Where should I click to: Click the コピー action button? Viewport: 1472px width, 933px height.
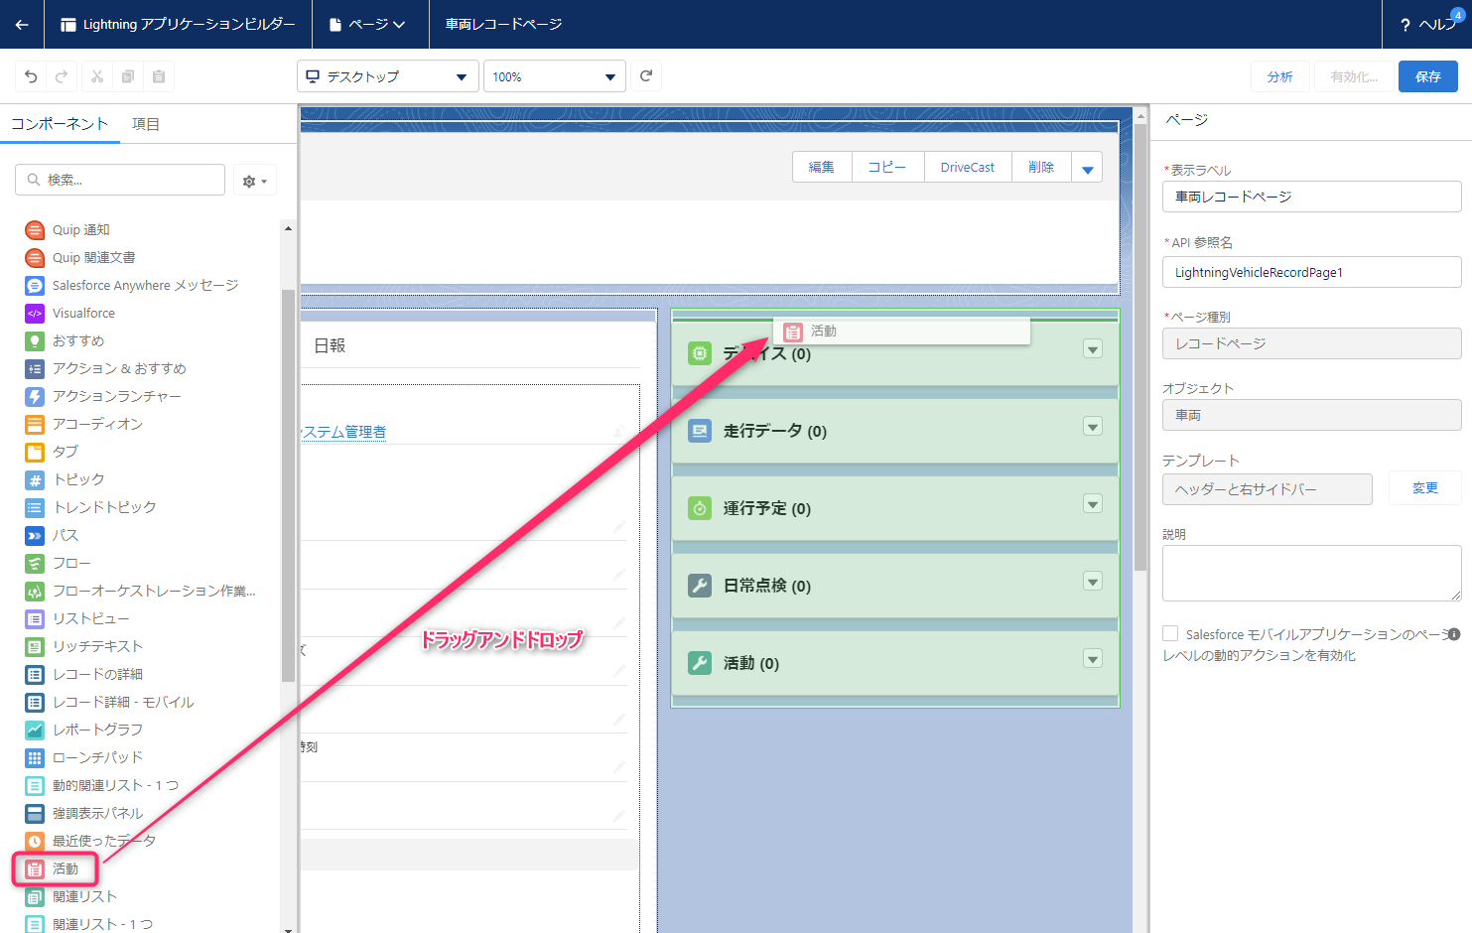tap(887, 168)
